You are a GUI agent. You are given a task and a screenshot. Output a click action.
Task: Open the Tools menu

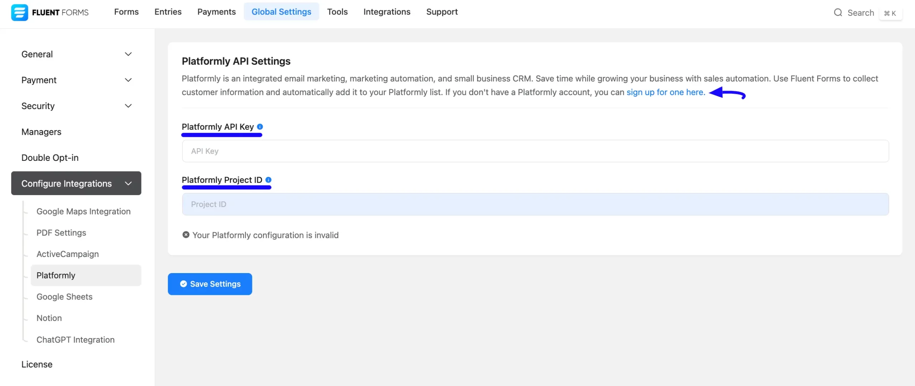337,12
